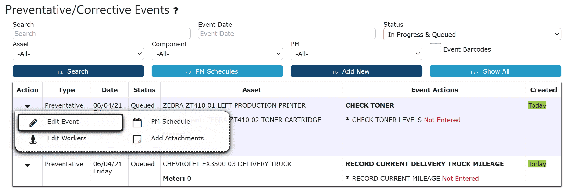Expand the action arrow for the CHEVROLET truck row
Screen dimensions: 572x193
28,165
